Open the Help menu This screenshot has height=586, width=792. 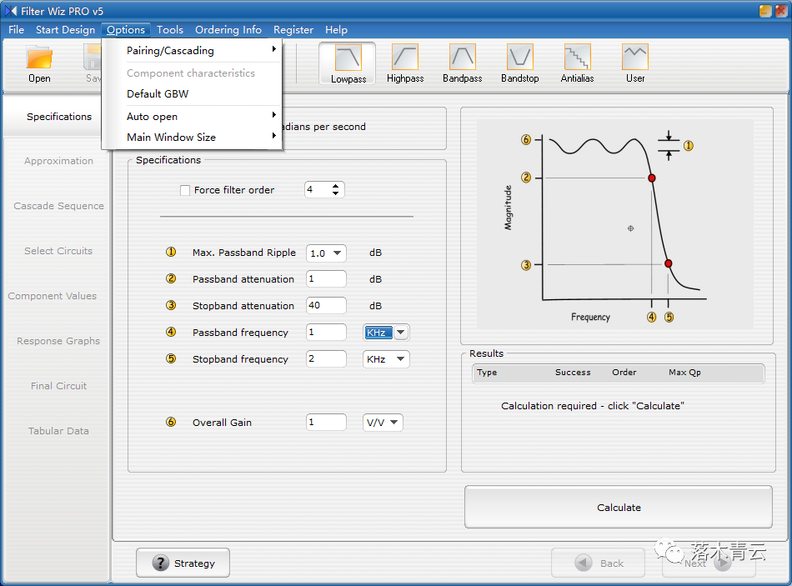337,30
